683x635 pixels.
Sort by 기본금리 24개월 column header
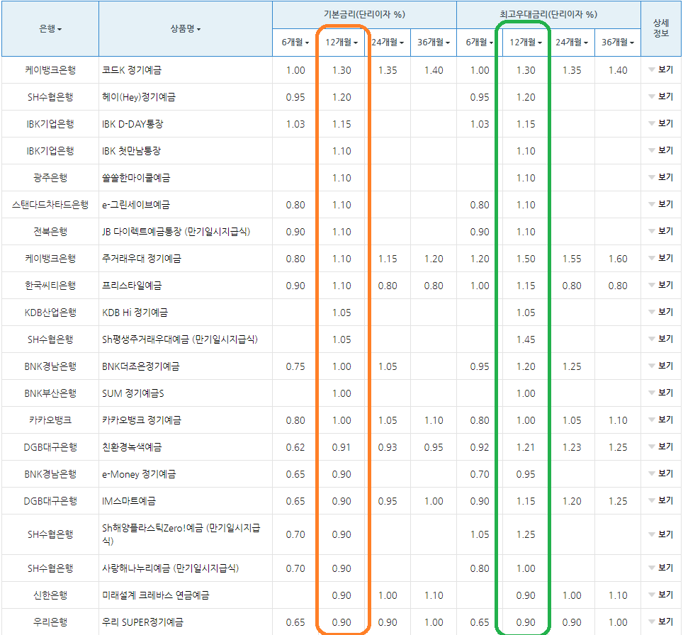[388, 43]
